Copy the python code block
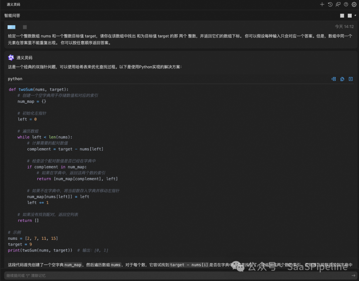 [x=342, y=79]
